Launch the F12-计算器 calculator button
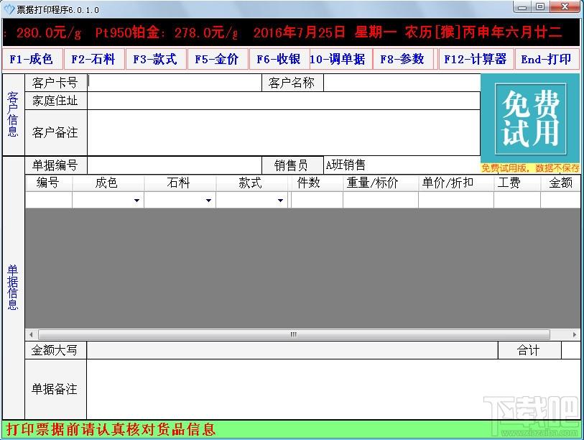 [476, 59]
